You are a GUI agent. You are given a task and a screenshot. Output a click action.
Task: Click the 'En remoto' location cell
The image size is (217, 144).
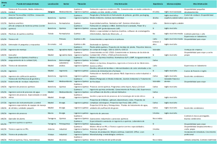52,44
